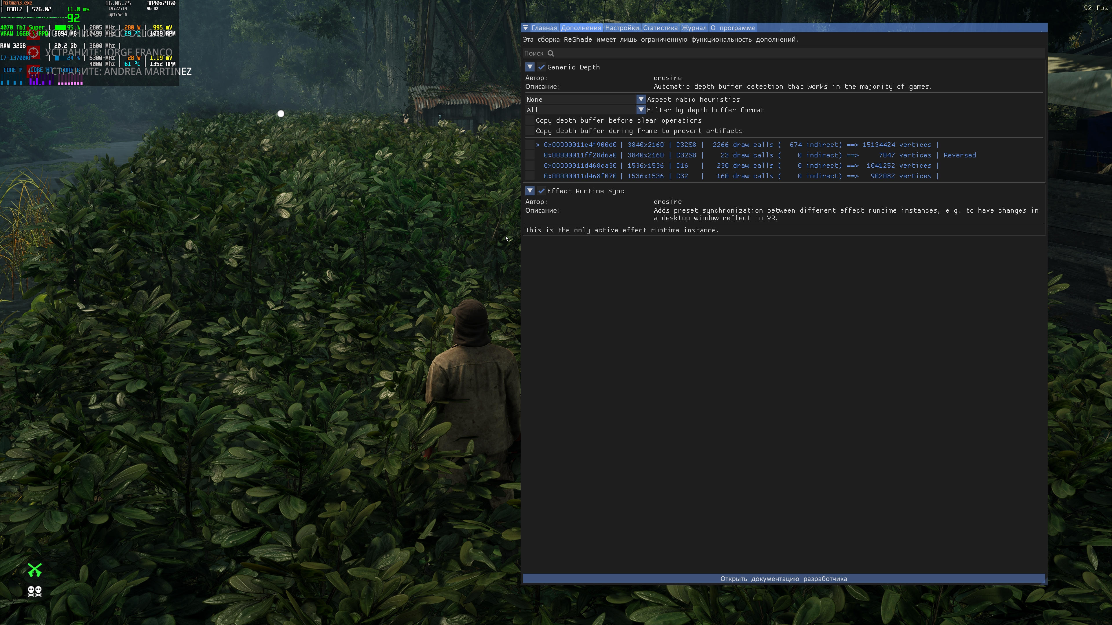This screenshot has height=625, width=1112.
Task: Select the 15134424 vertices depth buffer text
Action: (x=897, y=145)
